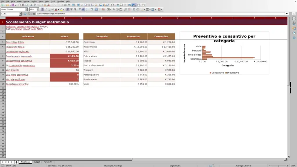This screenshot has width=297, height=167.
Task: Expand the formula bar with the arrow
Action: [x=287, y=14]
